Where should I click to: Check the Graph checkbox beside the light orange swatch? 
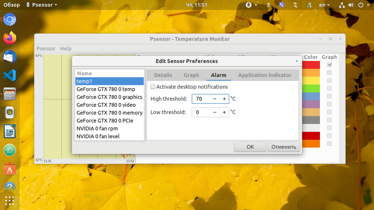(x=329, y=73)
